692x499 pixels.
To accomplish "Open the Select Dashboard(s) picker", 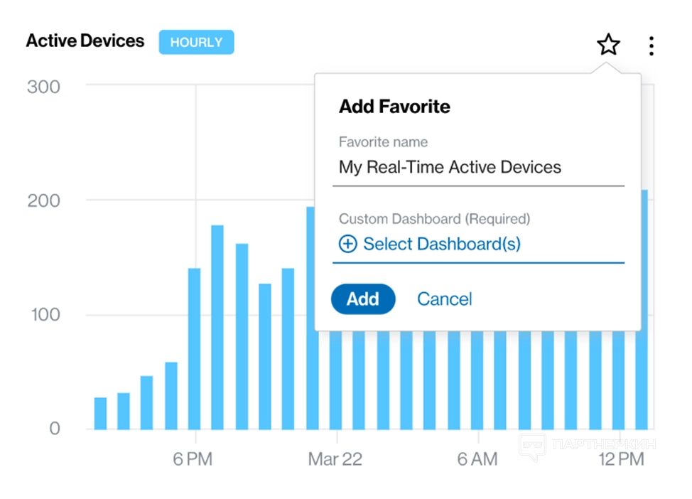I will tap(441, 245).
